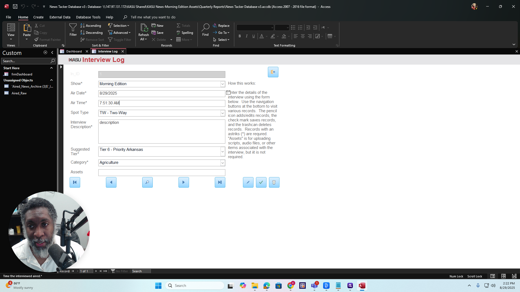The height and width of the screenshot is (292, 520).
Task: Open the Aired_Raw table
Action: coord(19,93)
